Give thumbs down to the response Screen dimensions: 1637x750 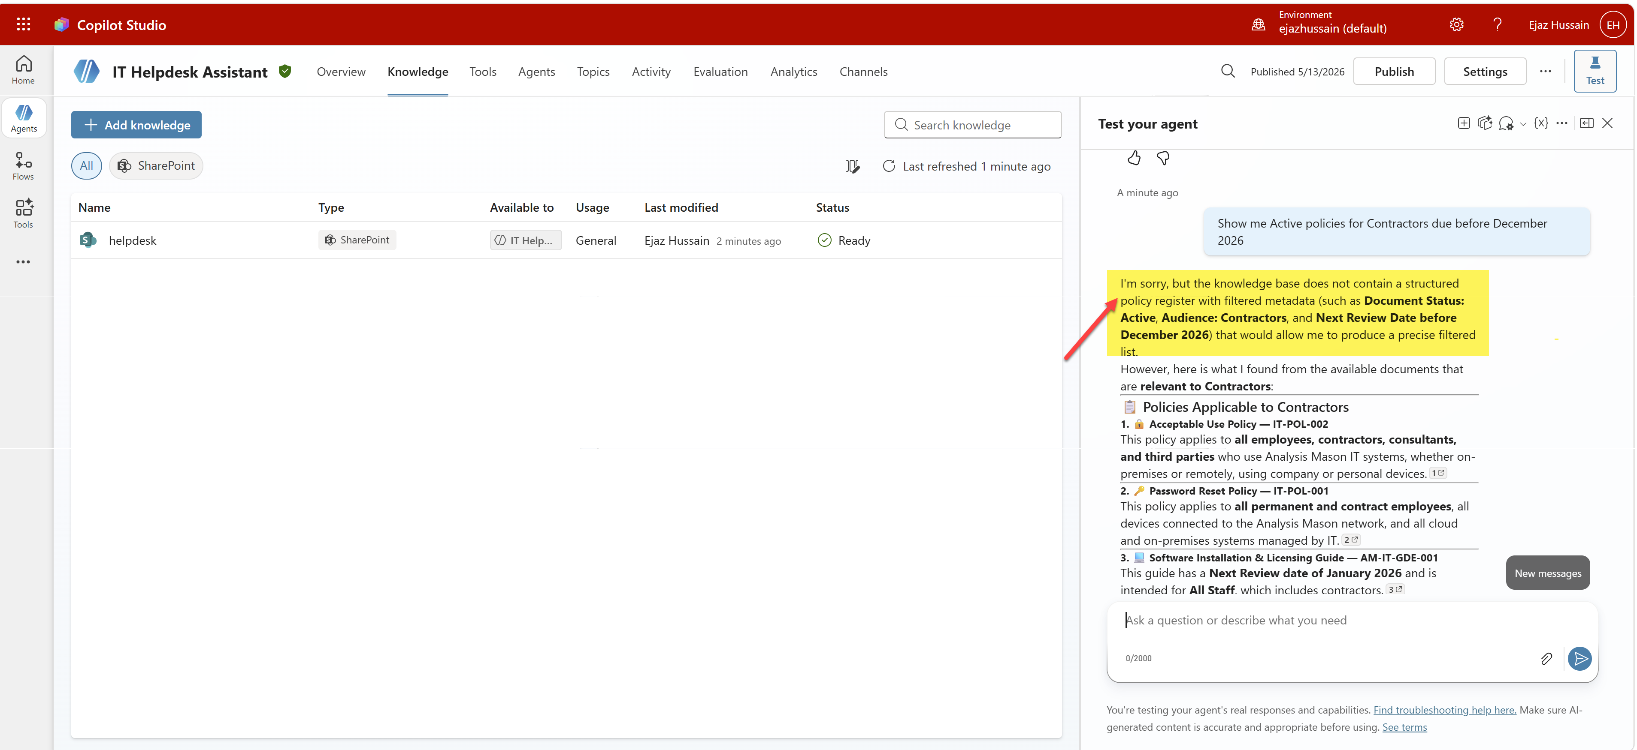(1163, 158)
